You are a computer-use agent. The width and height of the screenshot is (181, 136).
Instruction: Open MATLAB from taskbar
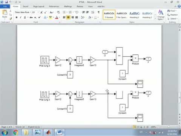[x=48, y=133]
